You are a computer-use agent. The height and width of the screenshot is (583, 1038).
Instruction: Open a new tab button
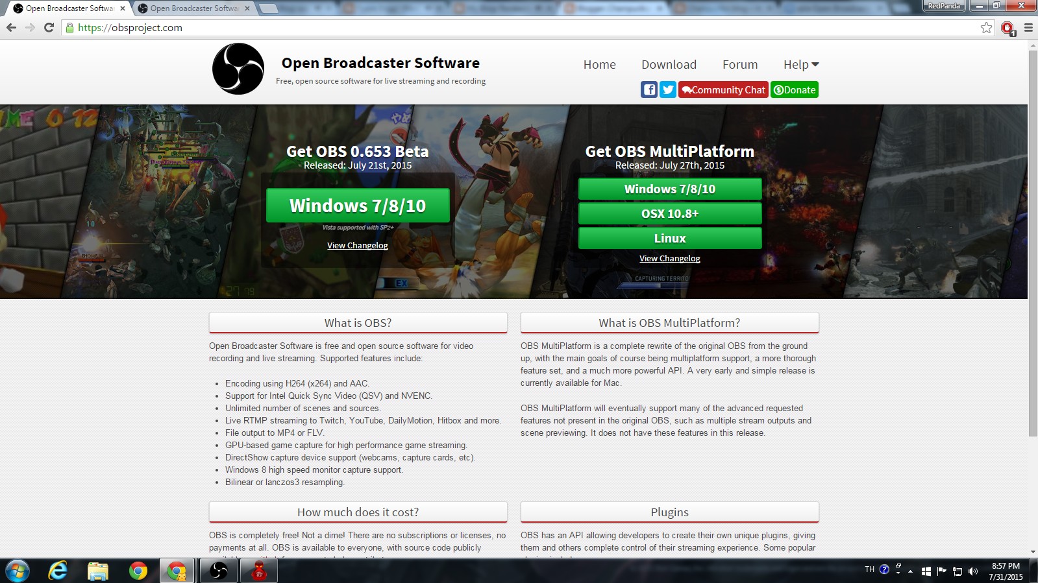268,8
